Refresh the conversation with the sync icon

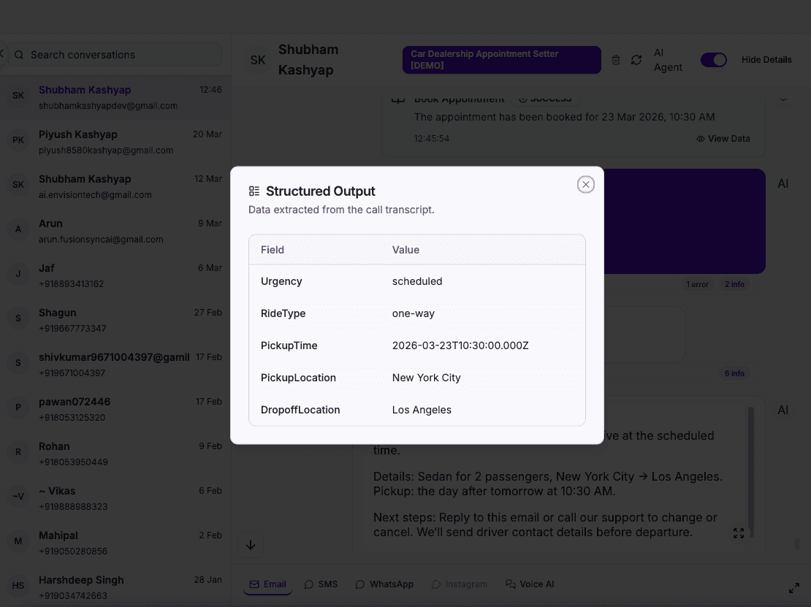[x=636, y=60]
